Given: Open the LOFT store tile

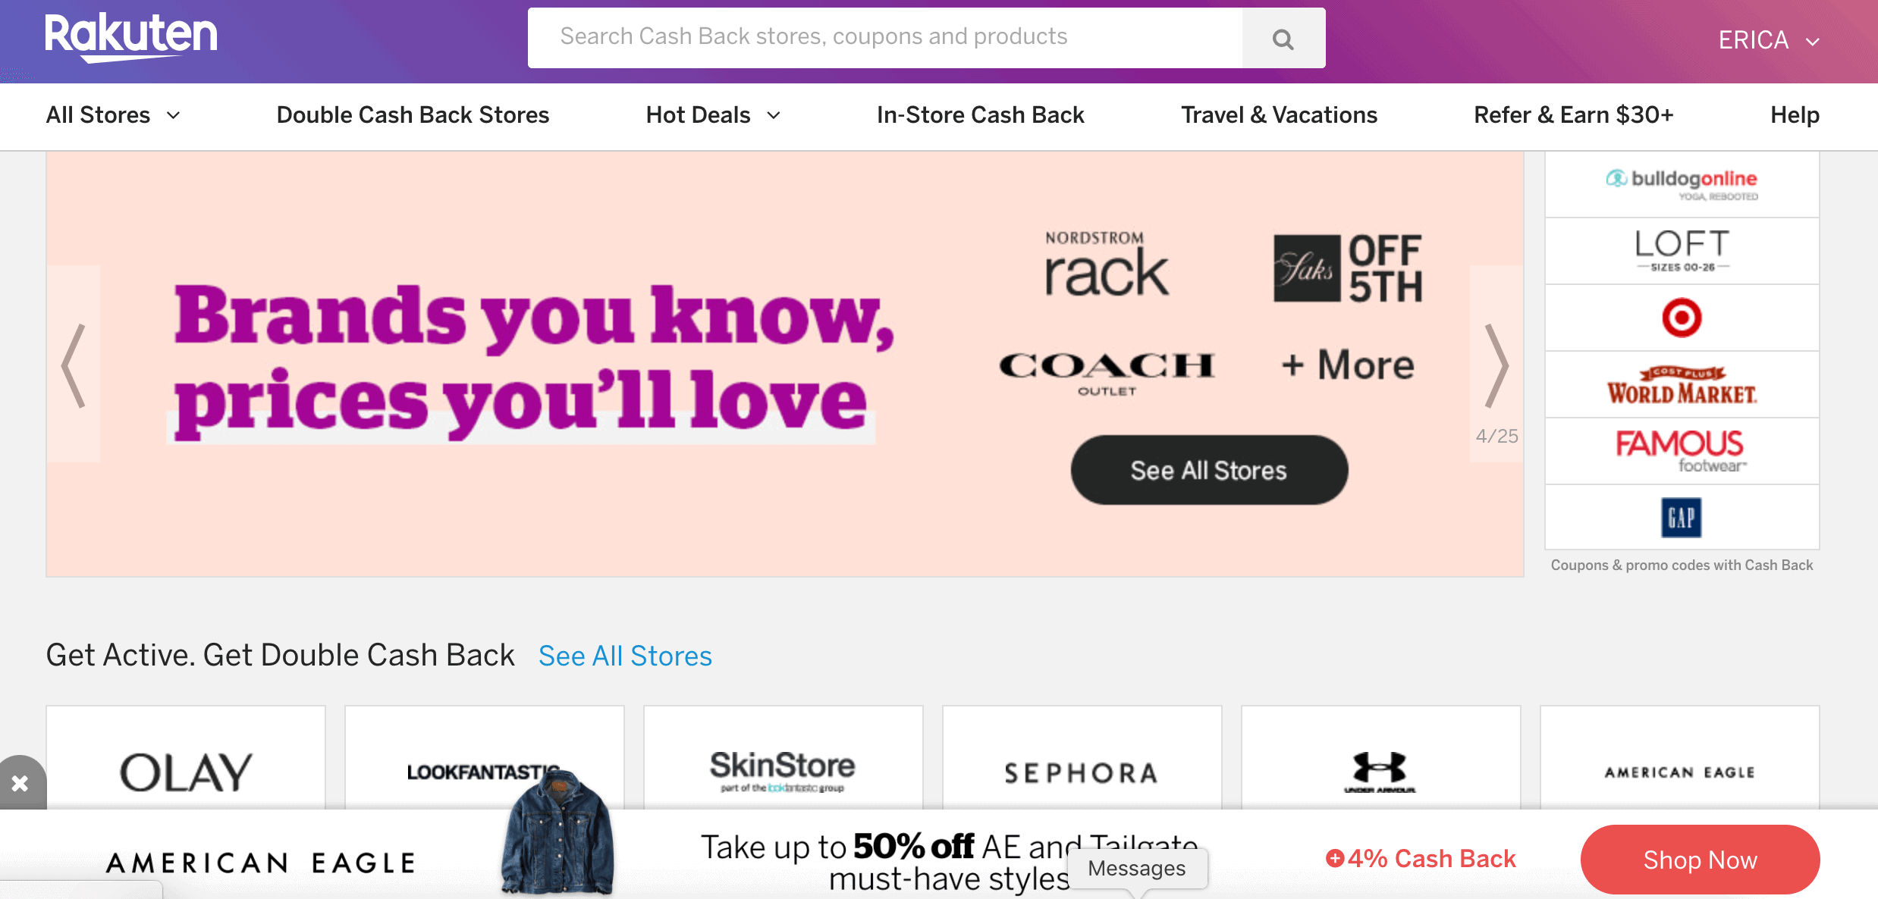Looking at the screenshot, I should [x=1682, y=251].
